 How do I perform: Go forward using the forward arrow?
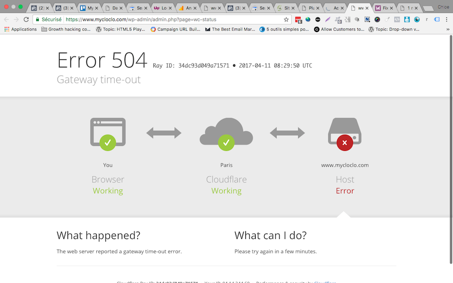(16, 19)
